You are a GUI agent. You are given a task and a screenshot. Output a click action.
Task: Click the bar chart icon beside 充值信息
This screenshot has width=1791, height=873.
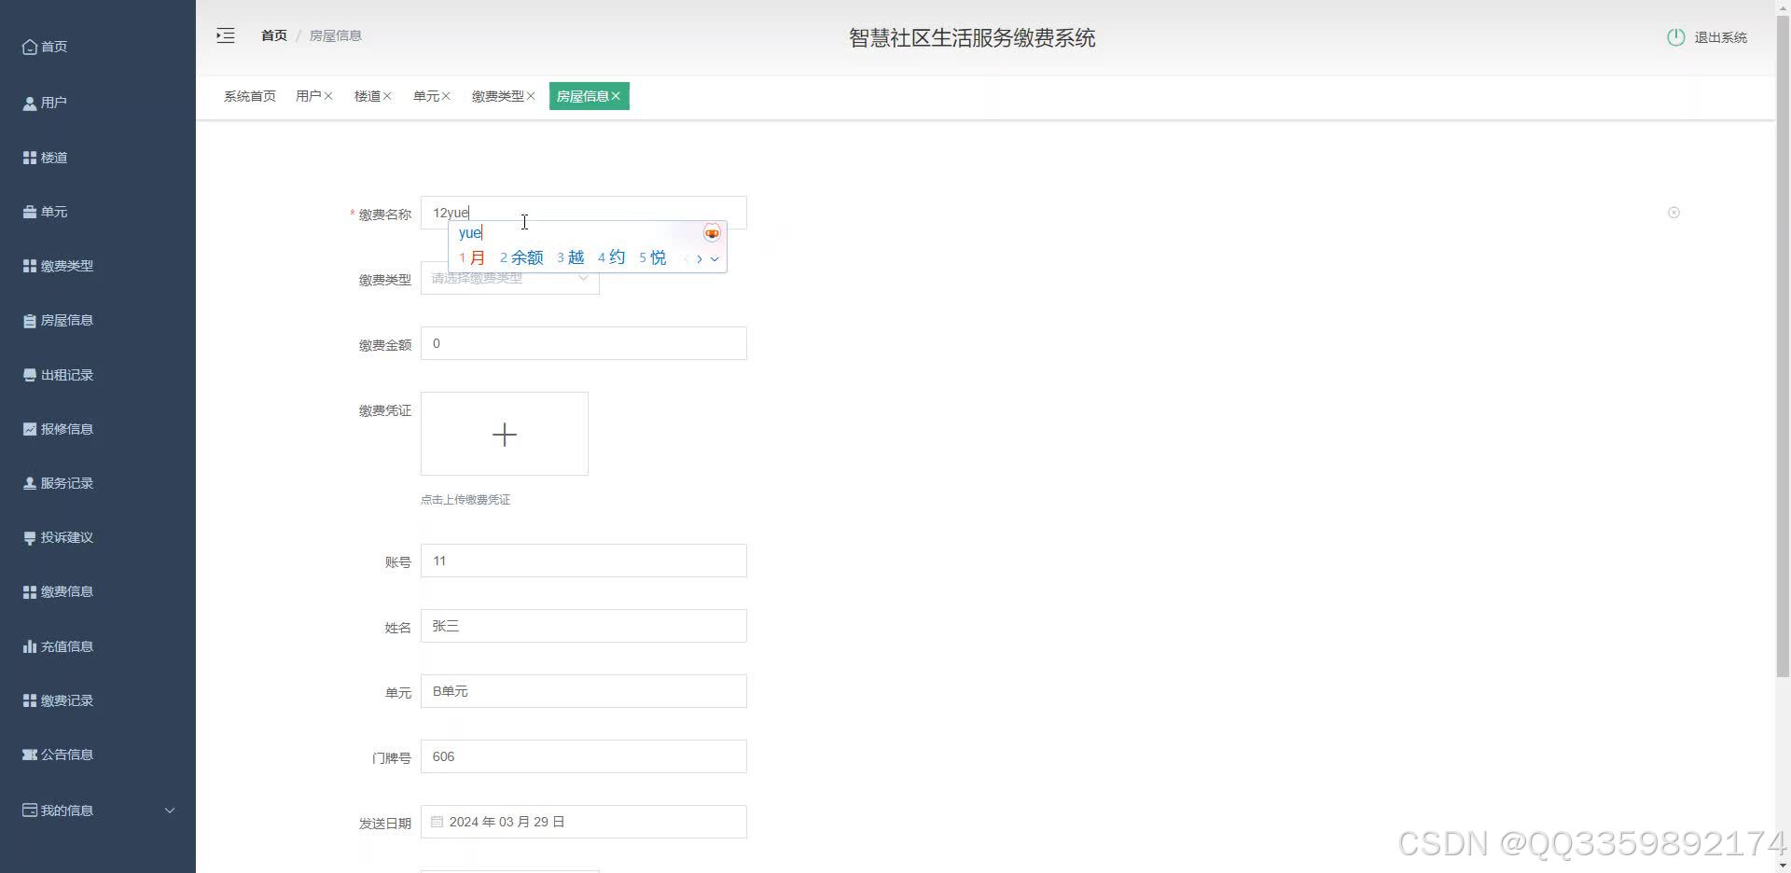click(30, 646)
